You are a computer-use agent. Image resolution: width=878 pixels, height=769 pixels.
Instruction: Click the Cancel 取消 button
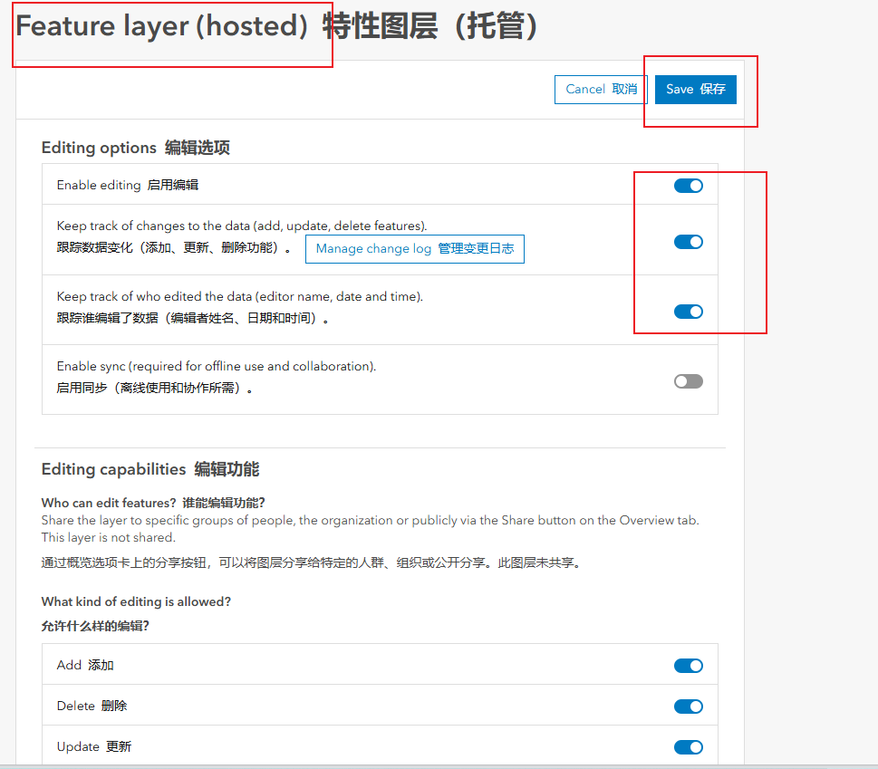pyautogui.click(x=601, y=90)
